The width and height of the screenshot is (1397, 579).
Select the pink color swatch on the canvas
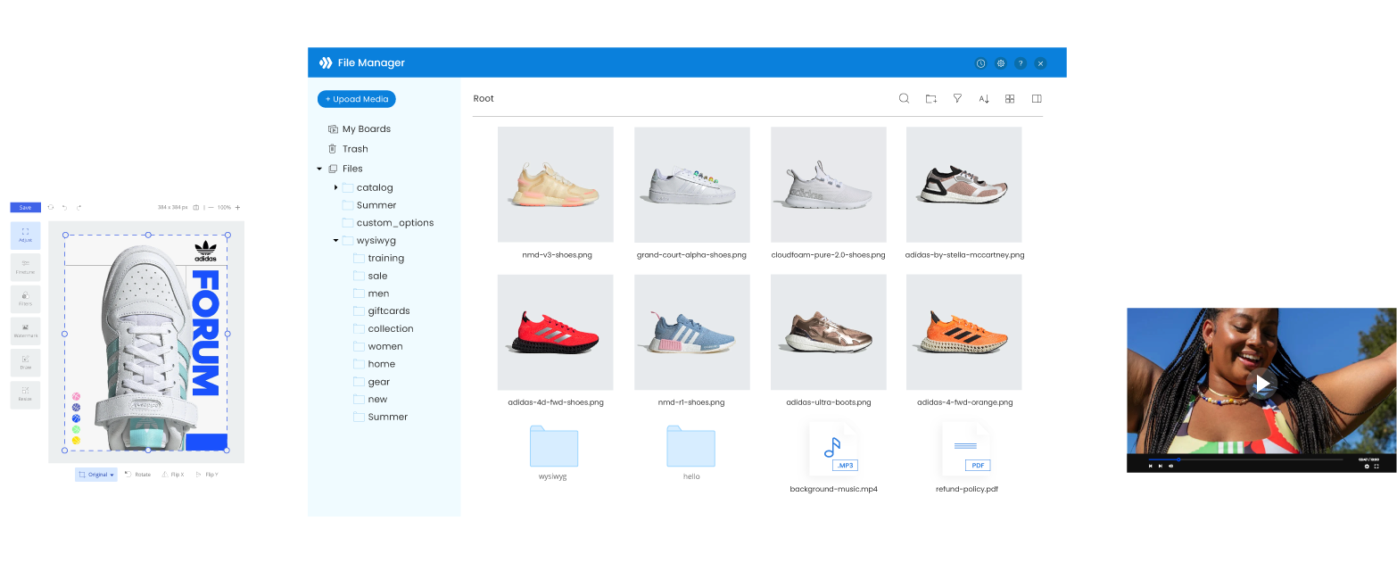(x=75, y=394)
